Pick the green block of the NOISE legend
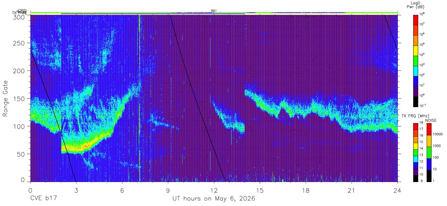The width and height of the screenshot is (447, 206). [429, 153]
